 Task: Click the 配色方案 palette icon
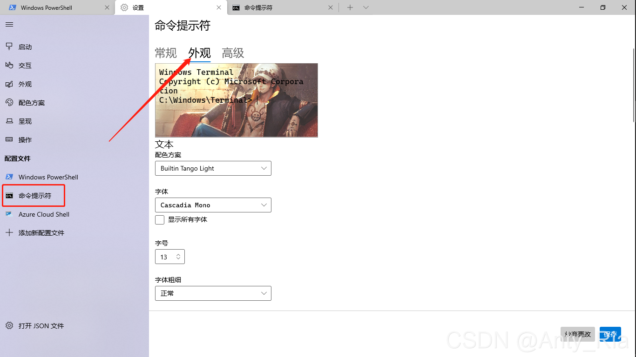coord(9,102)
